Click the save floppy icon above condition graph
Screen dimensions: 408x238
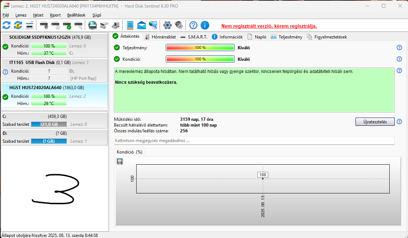click(x=120, y=161)
